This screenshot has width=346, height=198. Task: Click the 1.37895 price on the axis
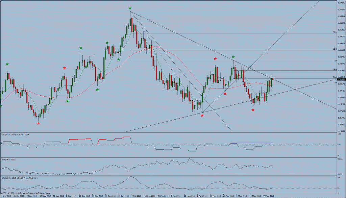[341, 2]
